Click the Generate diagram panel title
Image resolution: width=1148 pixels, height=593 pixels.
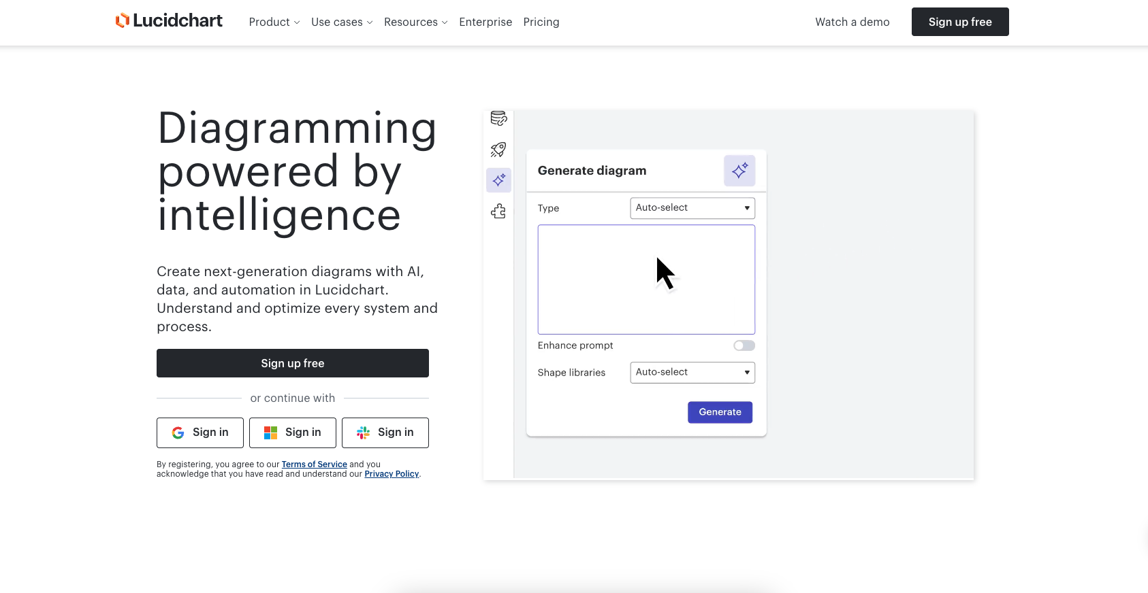click(x=592, y=171)
